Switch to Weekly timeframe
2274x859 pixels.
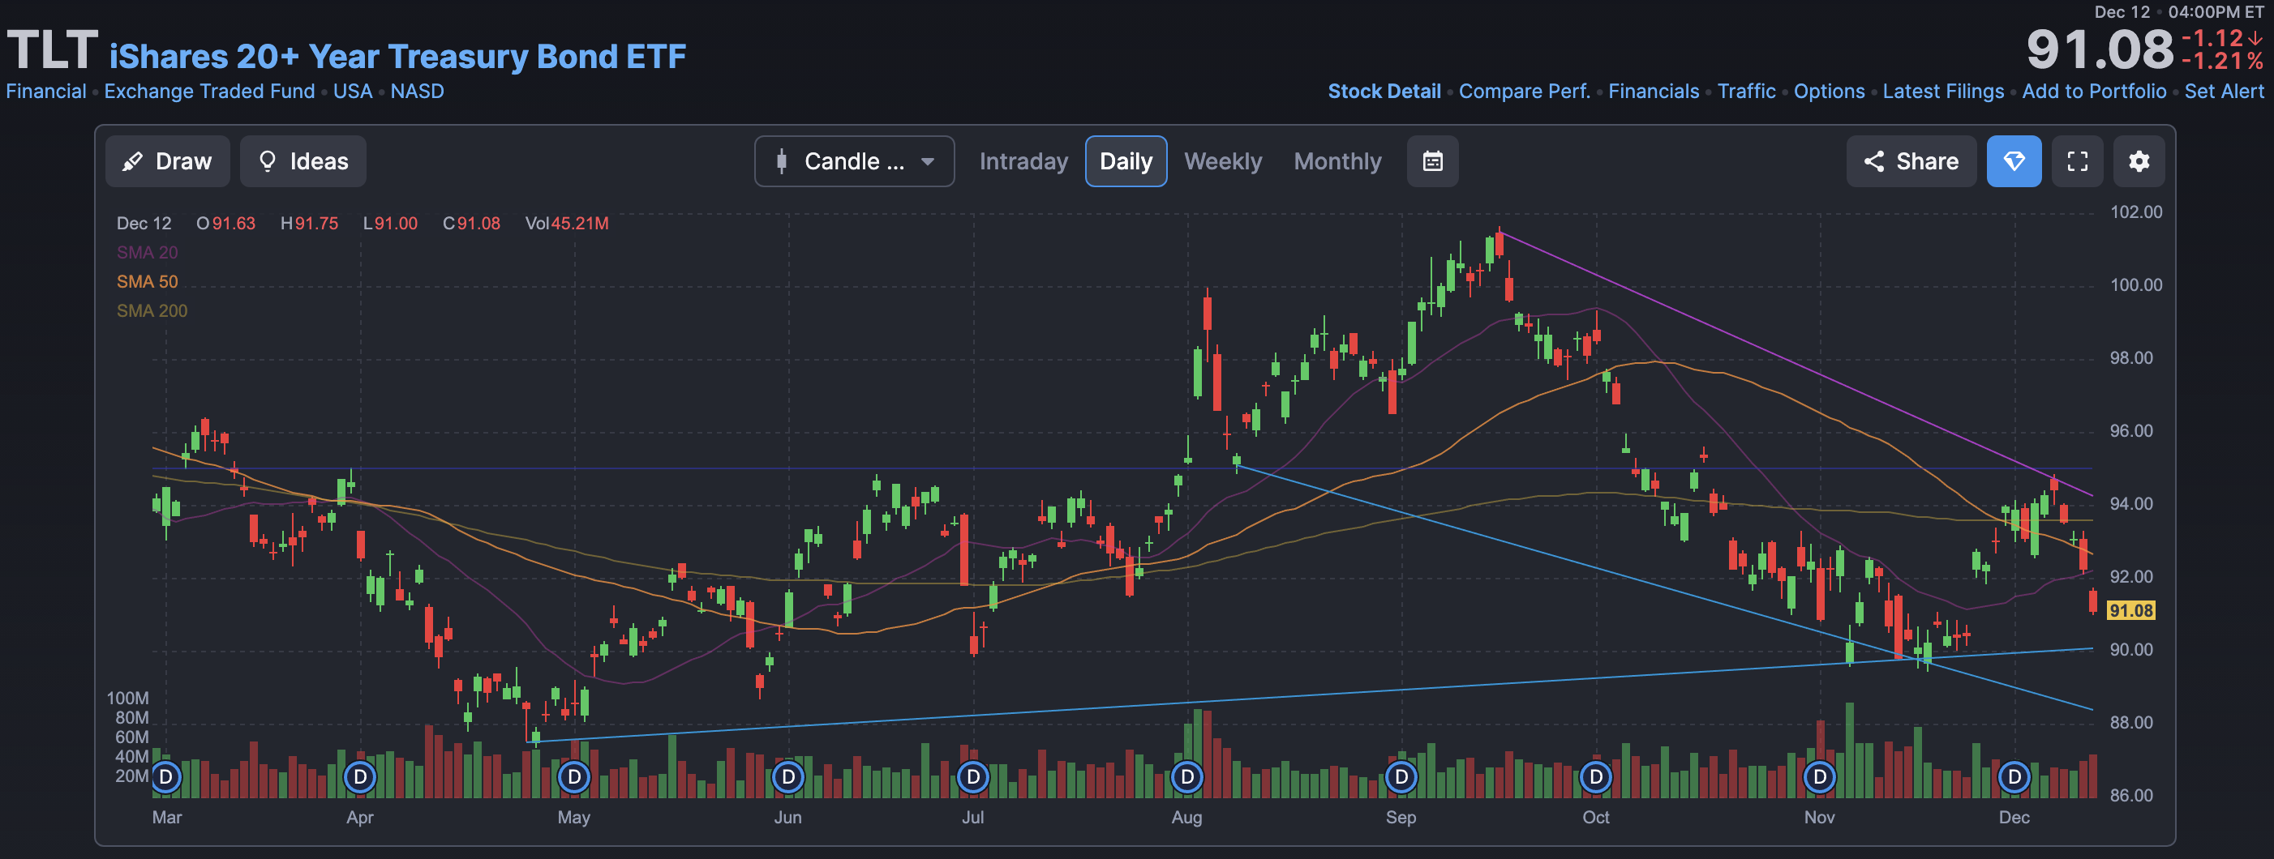coord(1223,161)
